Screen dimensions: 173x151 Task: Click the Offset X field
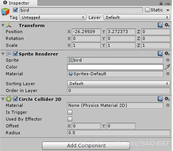click(x=86, y=126)
